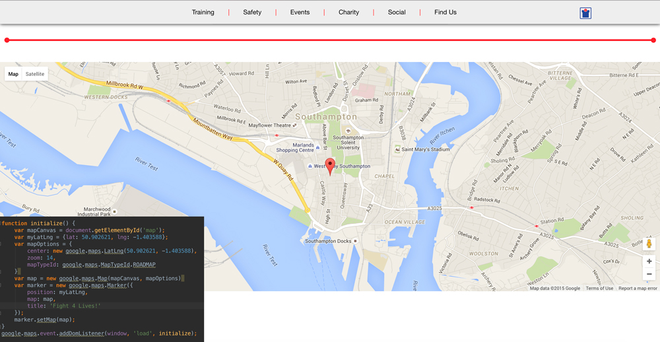Viewport: 660px width, 342px height.
Task: Click the Marlands Shopping Centre icon
Action: tap(317, 147)
